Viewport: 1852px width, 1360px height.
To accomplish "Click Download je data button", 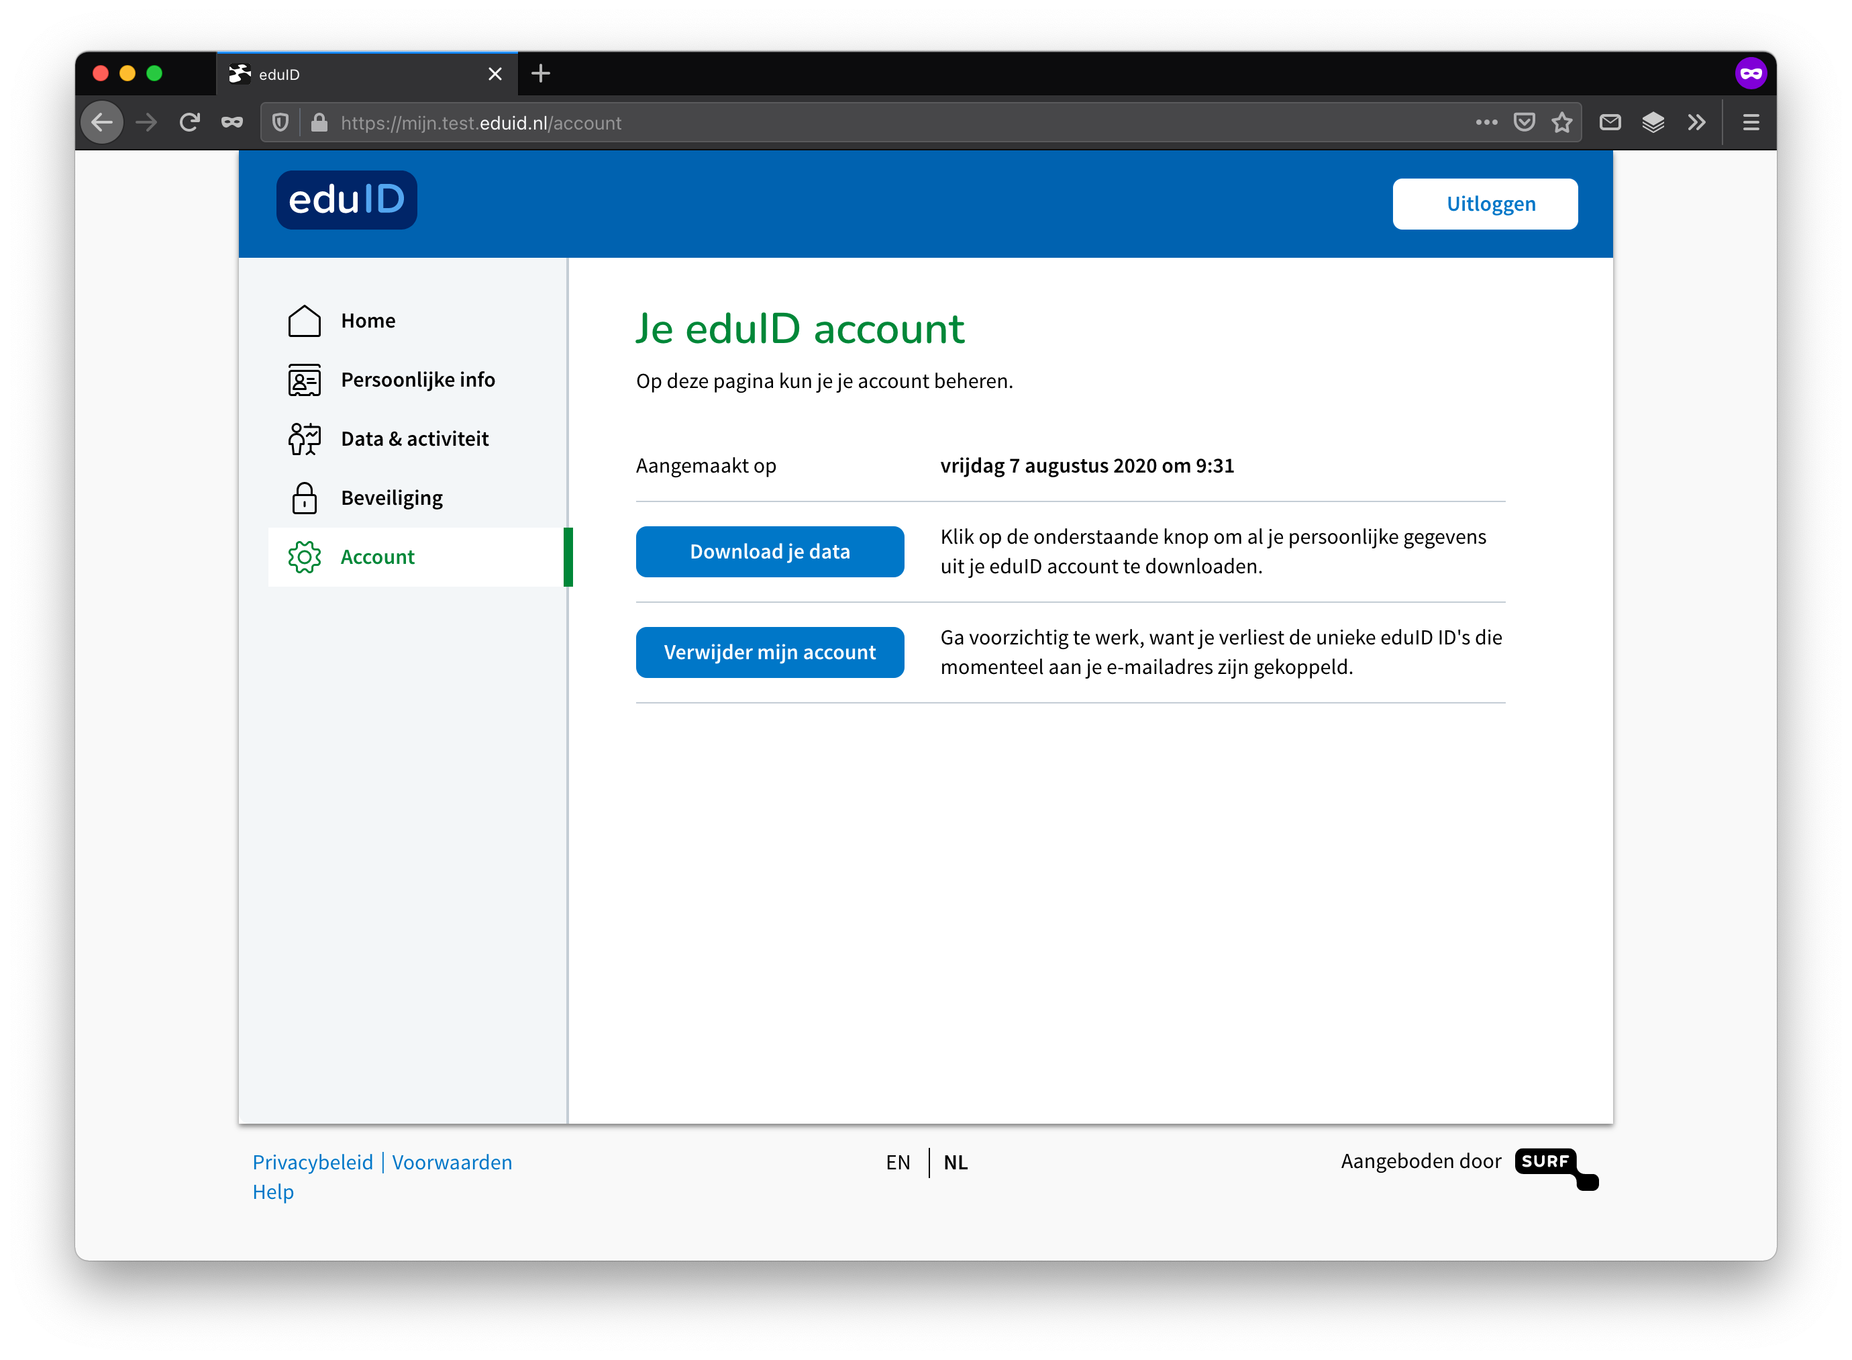I will click(770, 552).
